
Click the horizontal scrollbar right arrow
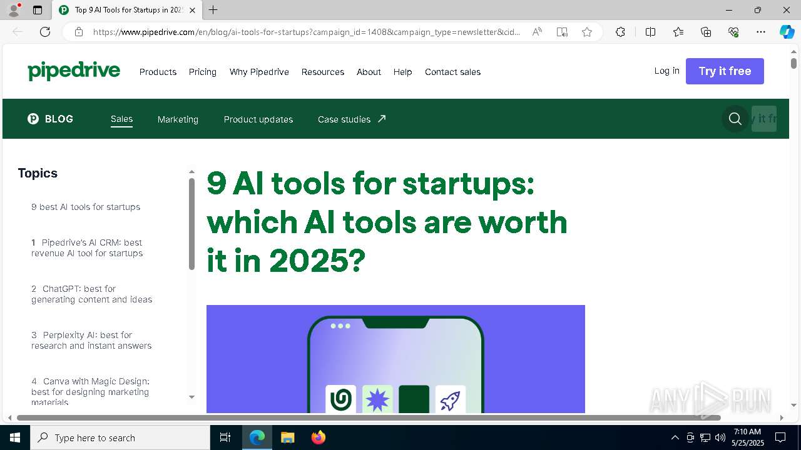pos(782,417)
